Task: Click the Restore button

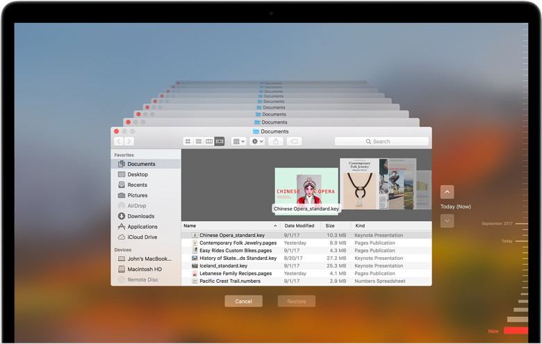Action: tap(297, 301)
